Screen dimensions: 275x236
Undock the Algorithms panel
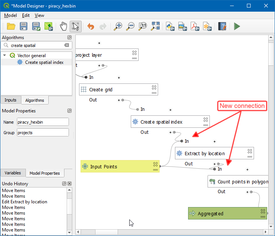pos(69,38)
